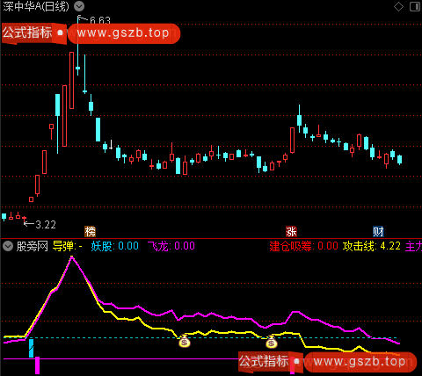Click the 3.22 low price label
The image size is (422, 376).
46,225
